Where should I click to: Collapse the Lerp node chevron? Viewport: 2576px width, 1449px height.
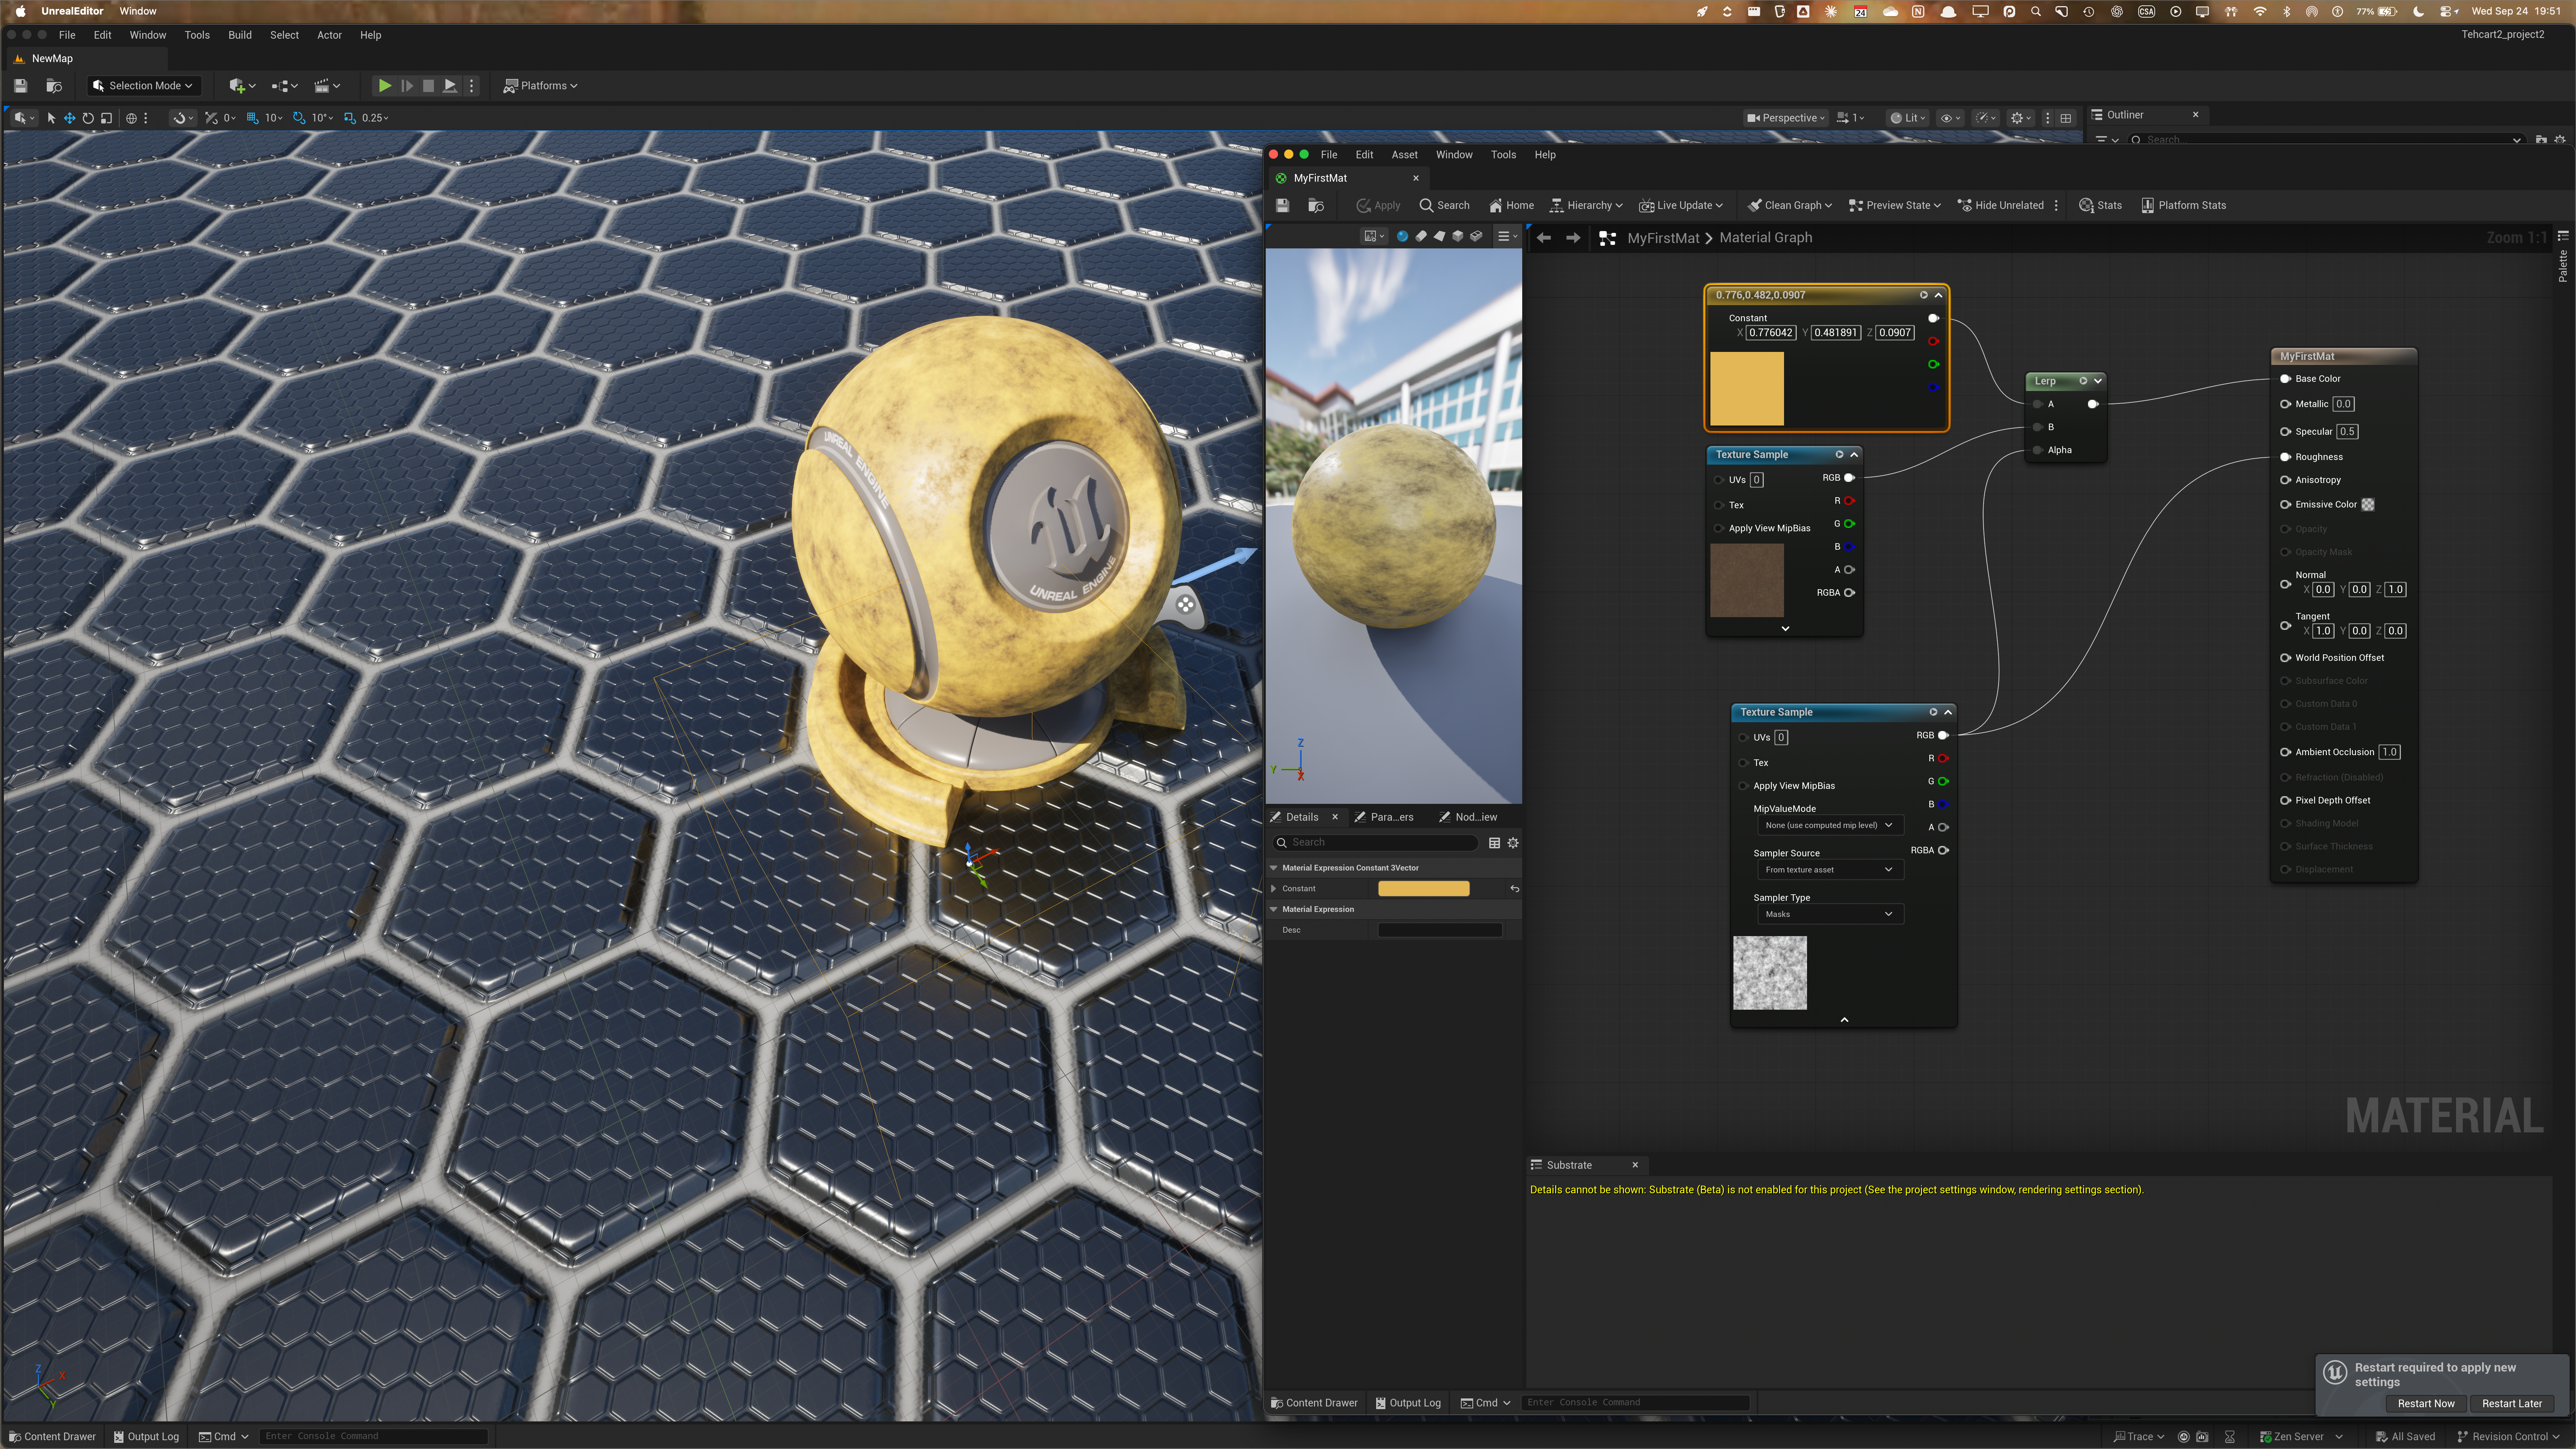2098,381
